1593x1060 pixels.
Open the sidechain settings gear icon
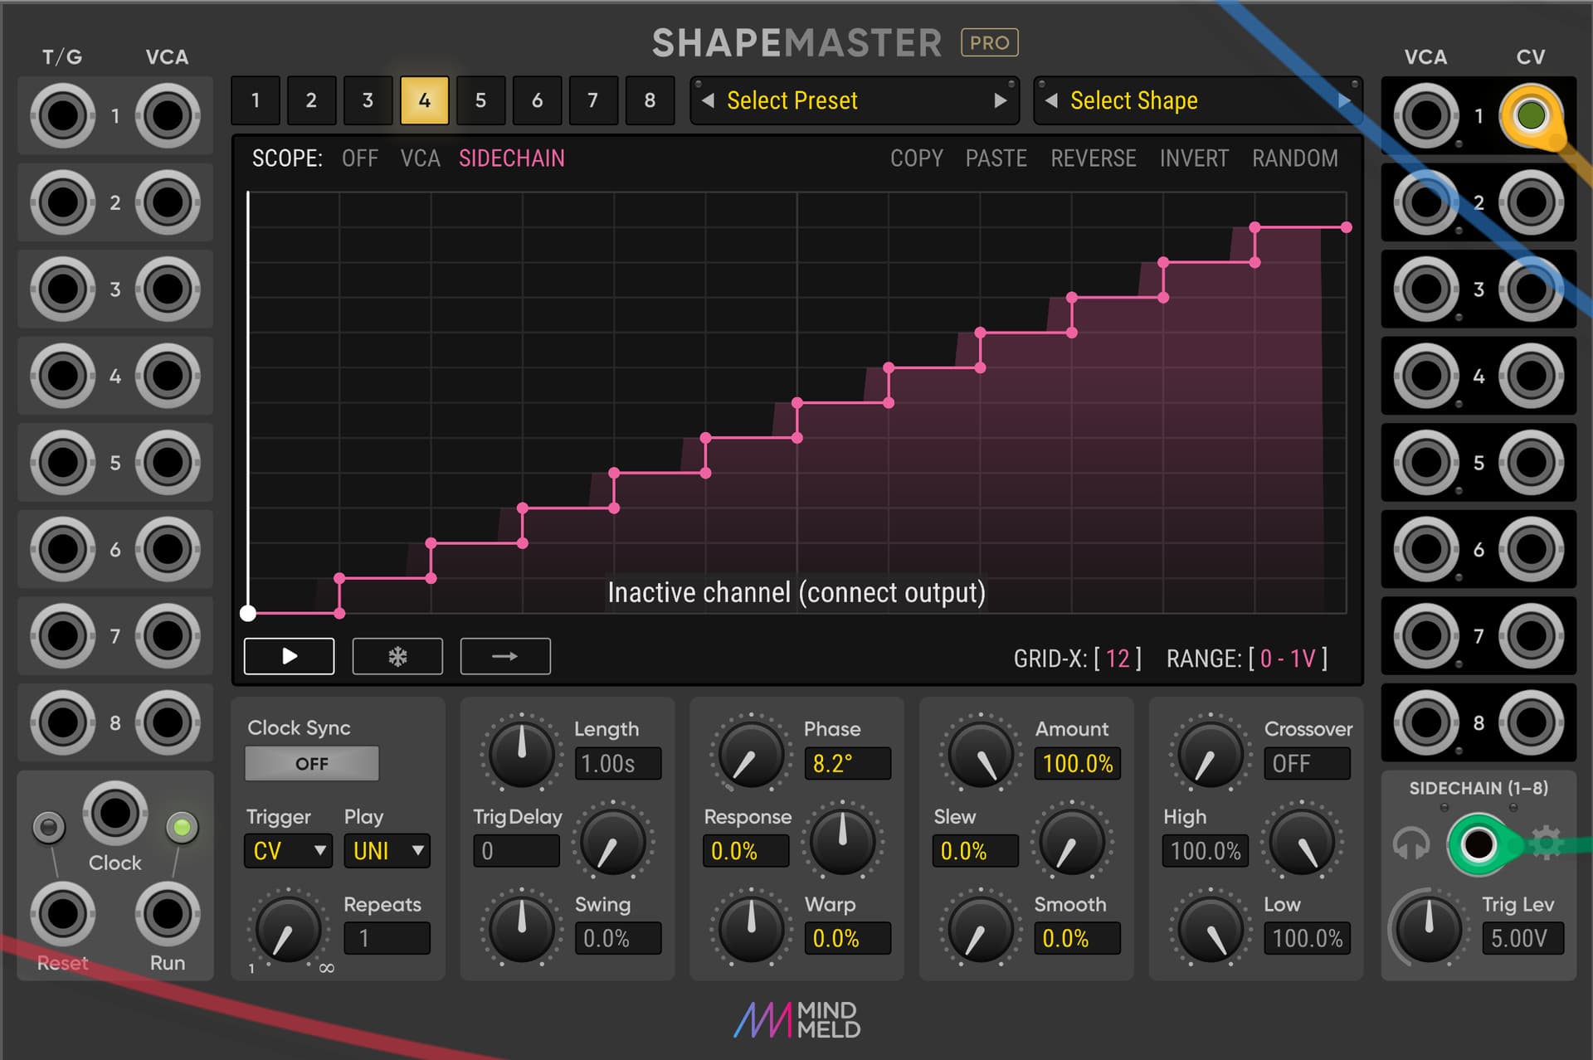click(1546, 844)
